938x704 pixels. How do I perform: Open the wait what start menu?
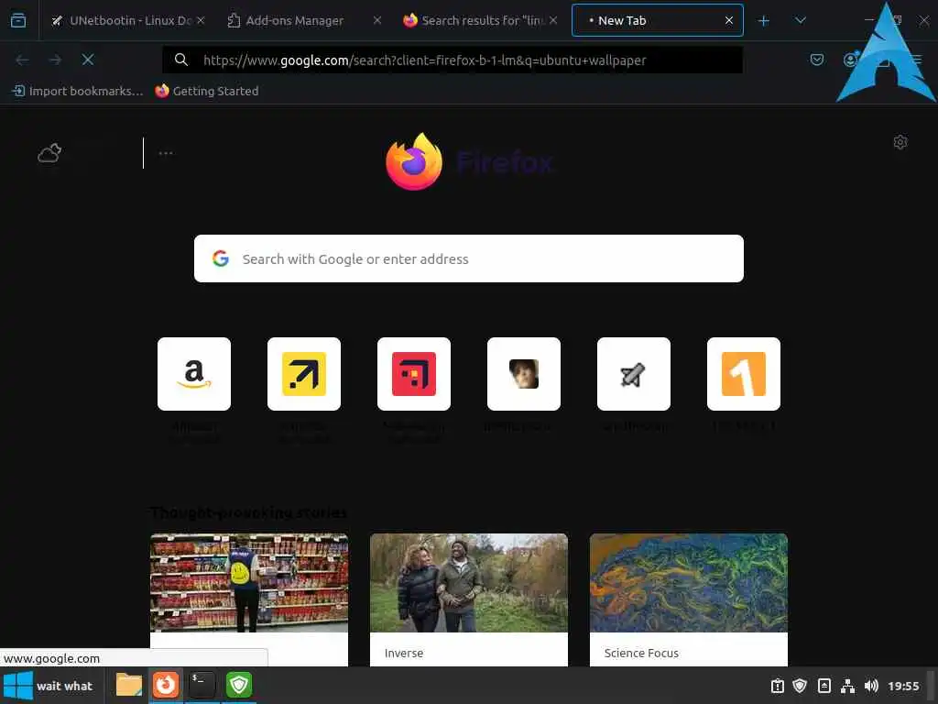click(49, 686)
